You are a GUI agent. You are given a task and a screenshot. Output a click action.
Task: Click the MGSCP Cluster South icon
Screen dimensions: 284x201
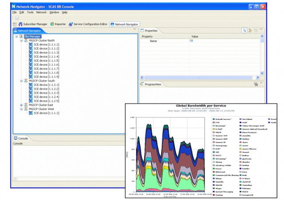(x=26, y=81)
